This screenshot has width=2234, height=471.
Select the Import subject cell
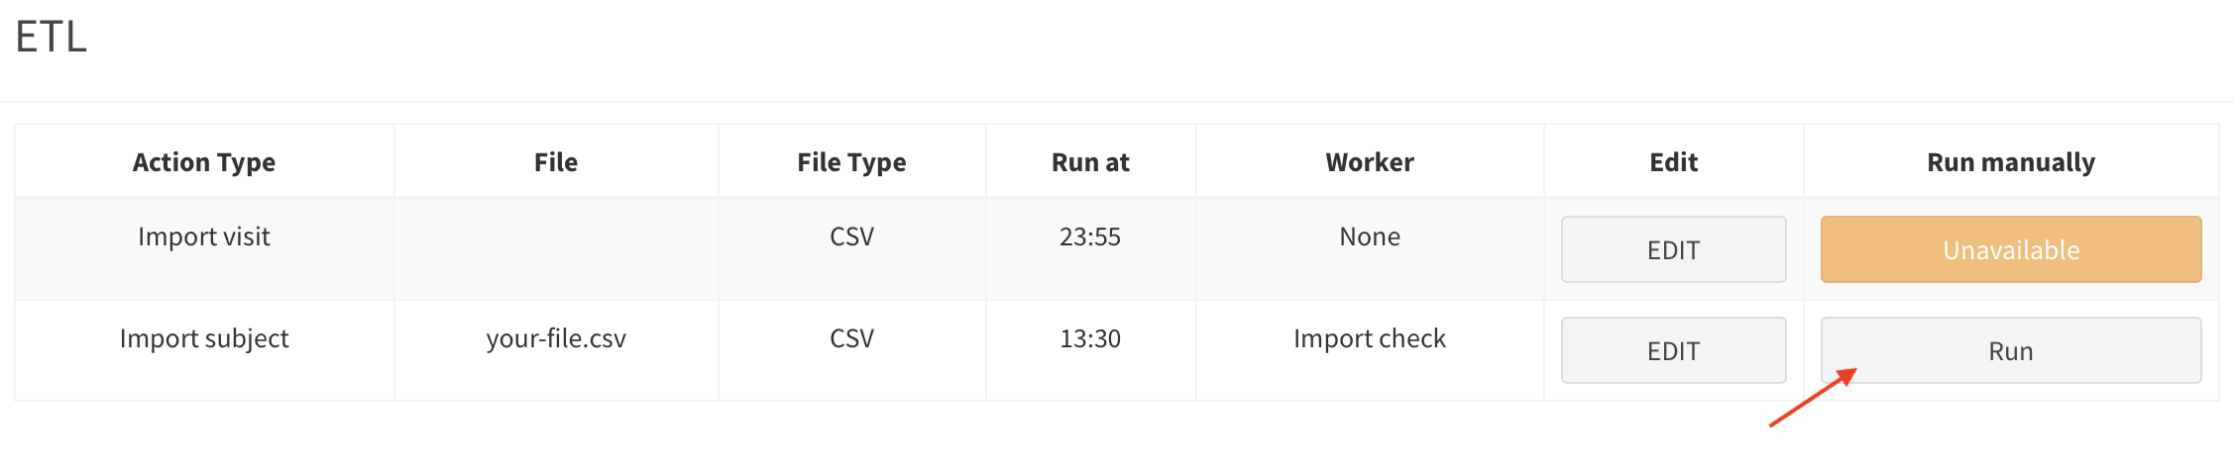(204, 338)
